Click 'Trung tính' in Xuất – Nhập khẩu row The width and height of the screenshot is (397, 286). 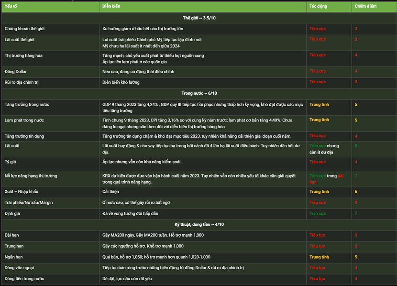[319, 192]
